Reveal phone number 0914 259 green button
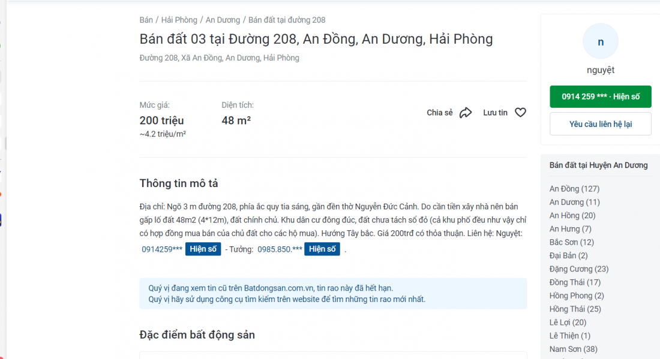 [601, 96]
